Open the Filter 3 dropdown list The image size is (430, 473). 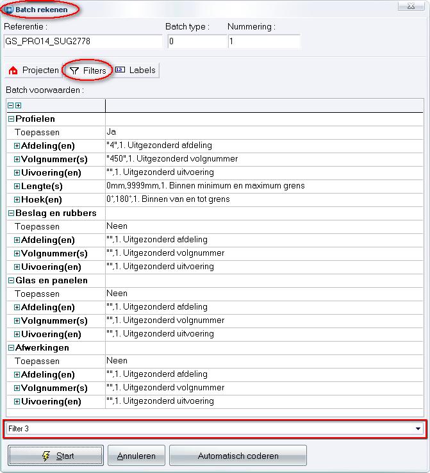pyautogui.click(x=418, y=429)
